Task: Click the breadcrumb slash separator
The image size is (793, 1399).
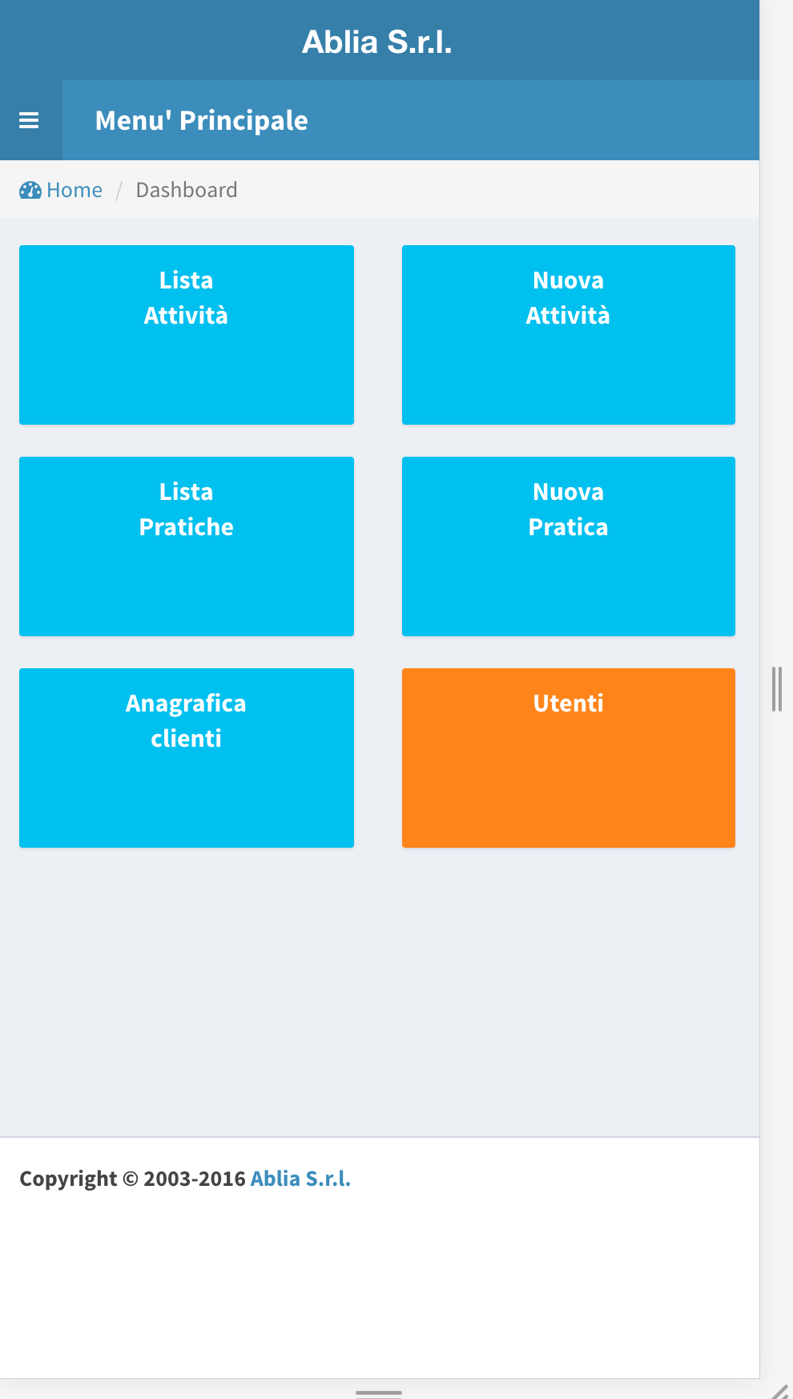Action: (x=119, y=190)
